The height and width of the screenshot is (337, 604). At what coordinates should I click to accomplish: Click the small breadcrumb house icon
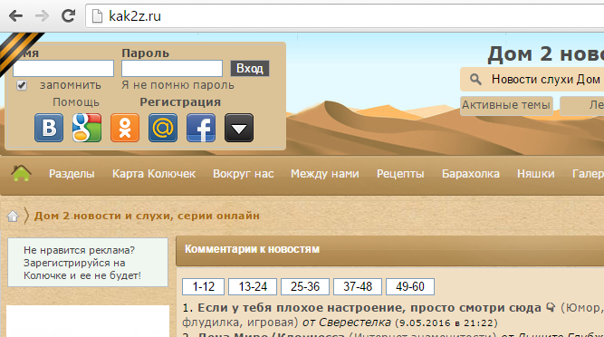(x=13, y=217)
